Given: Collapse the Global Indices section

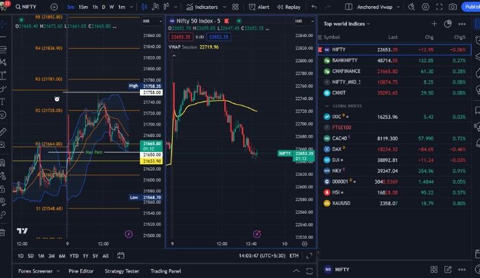Looking at the screenshot, I should pos(326,106).
